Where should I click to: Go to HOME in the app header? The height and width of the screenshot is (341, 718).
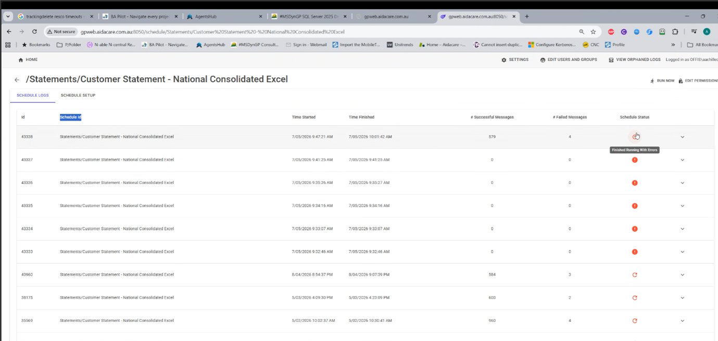28,60
